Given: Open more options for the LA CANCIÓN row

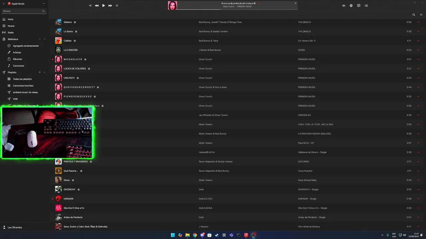Looking at the screenshot, I should [418, 50].
